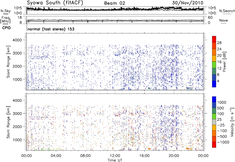
Task: Select the 'Time UT' axis title
Action: [115, 160]
